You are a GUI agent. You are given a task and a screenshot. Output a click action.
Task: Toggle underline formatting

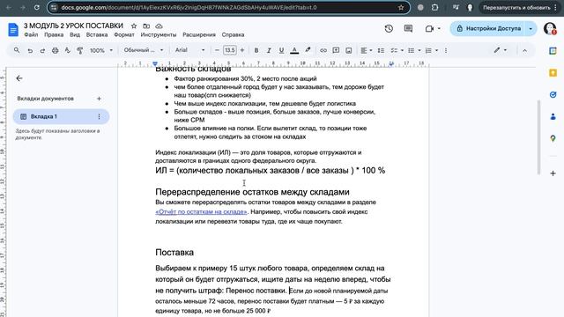[x=281, y=51]
